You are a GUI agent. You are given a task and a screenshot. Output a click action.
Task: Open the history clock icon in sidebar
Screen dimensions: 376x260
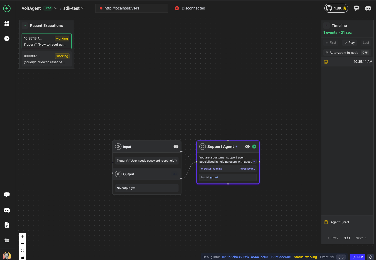[x=7, y=38]
